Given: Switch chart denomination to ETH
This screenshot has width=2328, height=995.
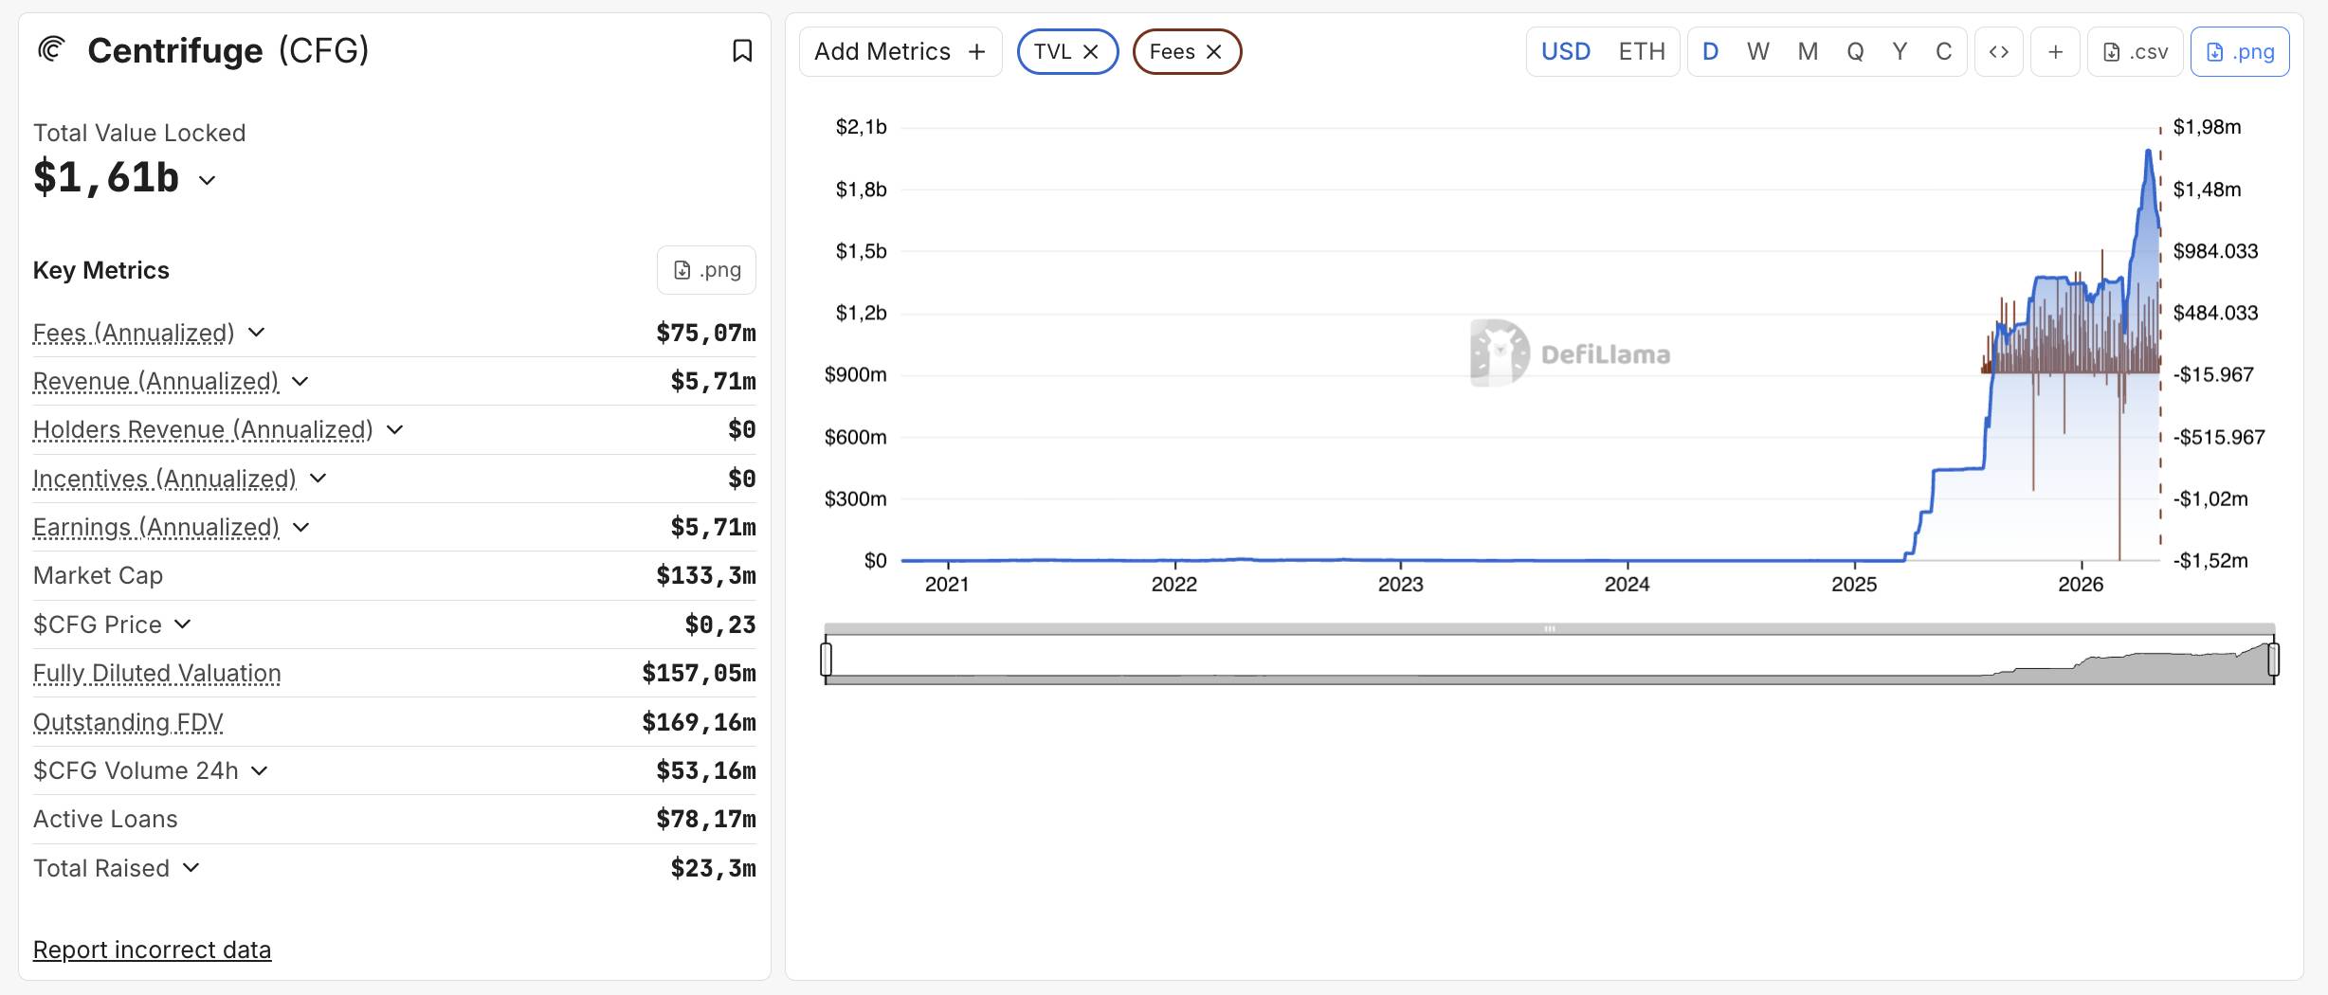Looking at the screenshot, I should tap(1641, 51).
